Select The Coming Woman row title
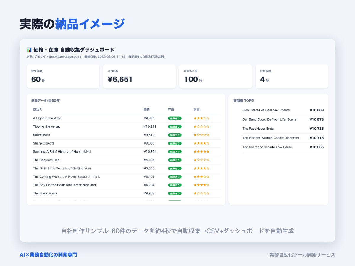Image resolution: width=355 pixels, height=266 pixels. tap(67, 177)
